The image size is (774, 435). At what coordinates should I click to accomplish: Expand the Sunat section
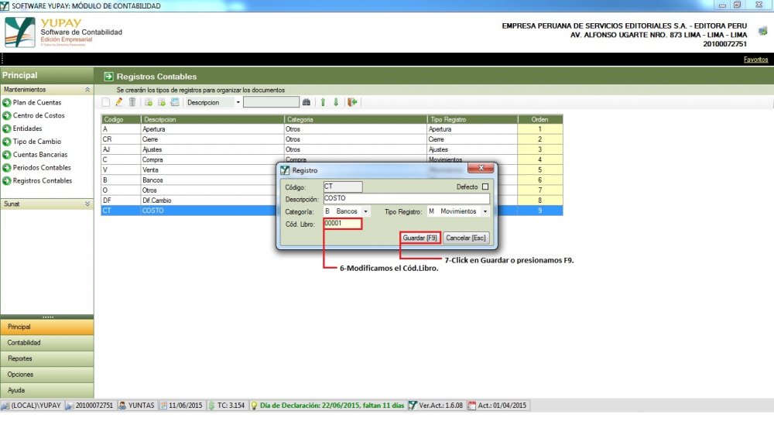[x=87, y=204]
